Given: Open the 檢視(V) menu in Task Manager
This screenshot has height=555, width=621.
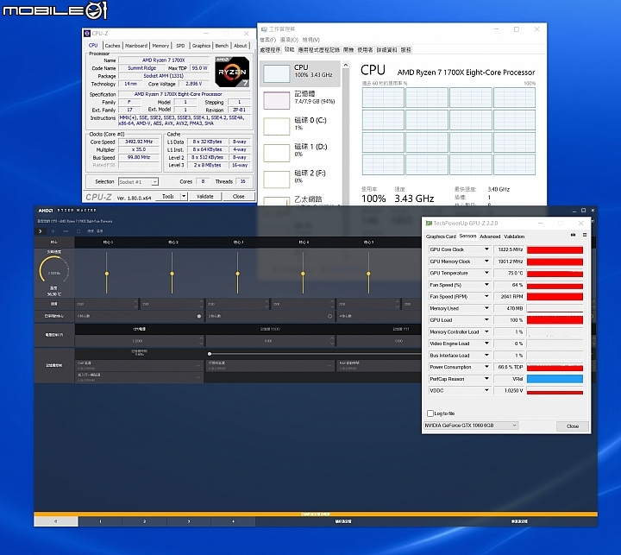Looking at the screenshot, I should pos(310,40).
